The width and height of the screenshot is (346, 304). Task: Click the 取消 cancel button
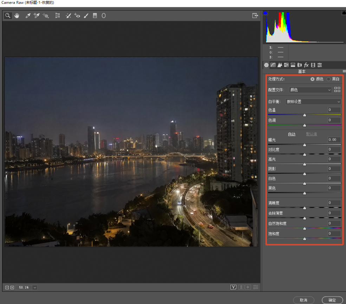[303, 300]
